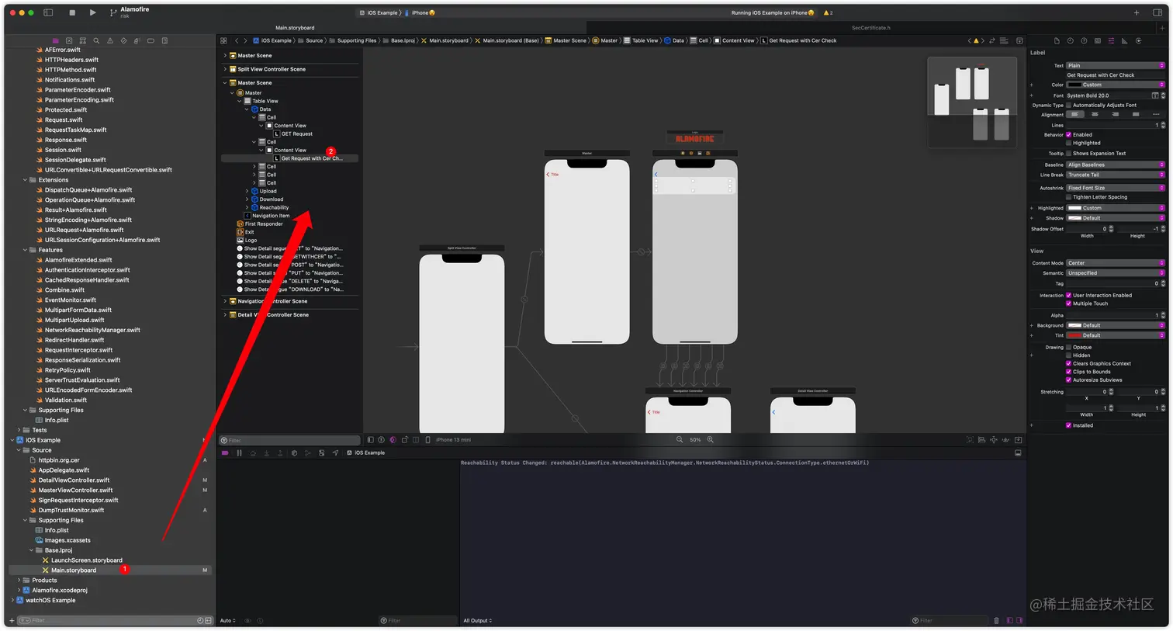Toggle breakpoints in debug bar
This screenshot has height=631, width=1173.
click(225, 452)
